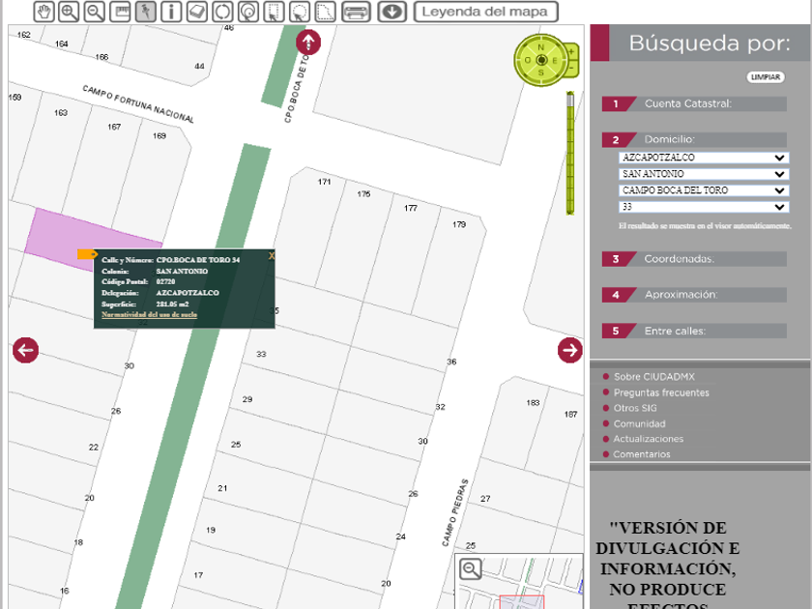
Task: Expand the Cuenta Catastral search section
Action: click(x=687, y=103)
